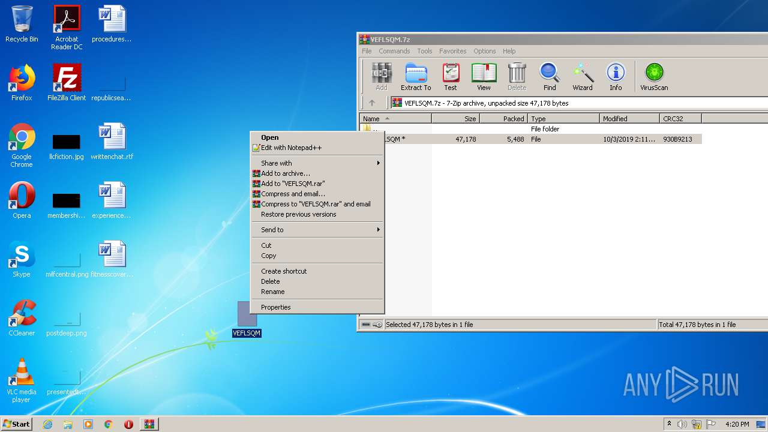Click the Extract To toolbar icon
This screenshot has height=432, width=768.
coord(416,76)
